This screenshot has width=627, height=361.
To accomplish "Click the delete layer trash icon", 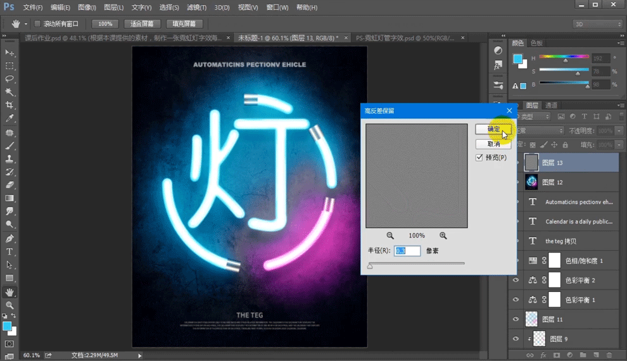I will point(609,355).
